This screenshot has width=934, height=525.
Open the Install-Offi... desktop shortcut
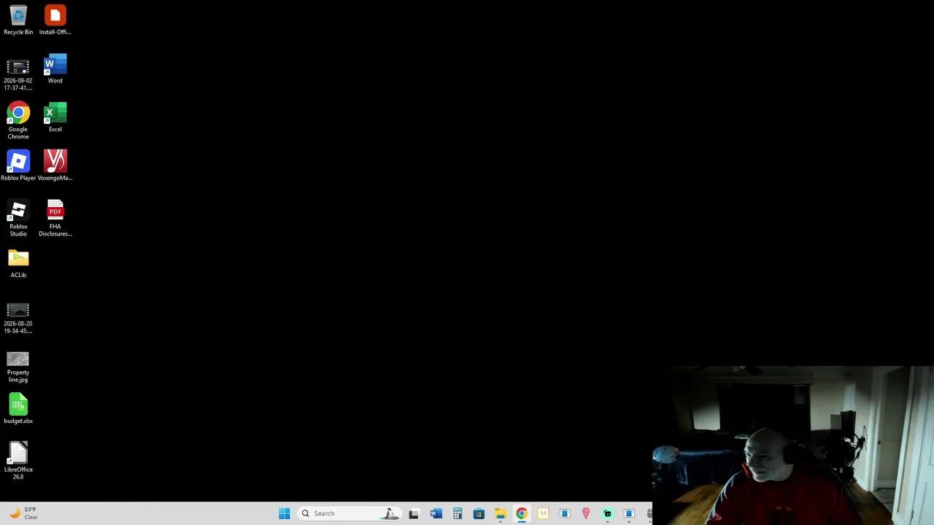pos(55,20)
